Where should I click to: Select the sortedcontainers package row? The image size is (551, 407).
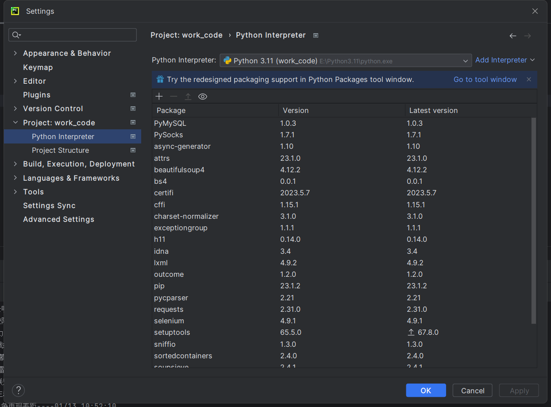[342, 356]
